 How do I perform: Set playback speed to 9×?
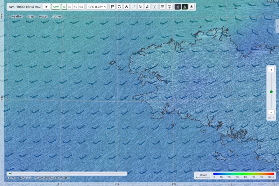click(81, 7)
